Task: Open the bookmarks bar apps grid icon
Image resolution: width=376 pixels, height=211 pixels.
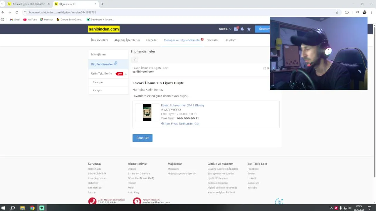Action: click(x=2, y=20)
